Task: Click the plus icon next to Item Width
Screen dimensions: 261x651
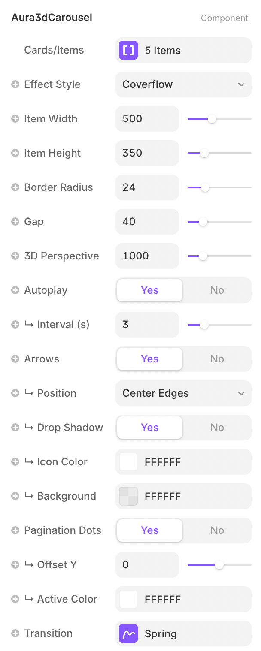Action: pos(15,119)
